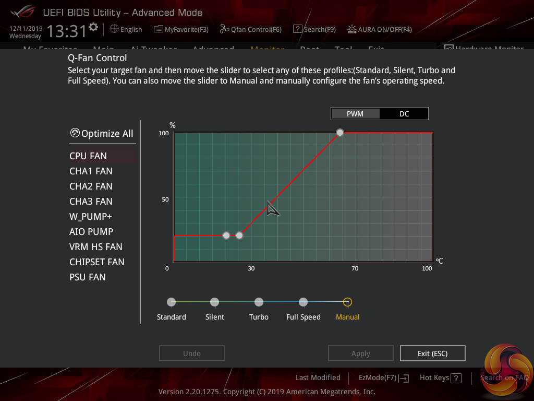Image resolution: width=534 pixels, height=401 pixels.
Task: Select CHA1 FAN in fan list
Action: pyautogui.click(x=91, y=171)
